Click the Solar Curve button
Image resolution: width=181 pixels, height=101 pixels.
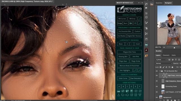pos(123,78)
